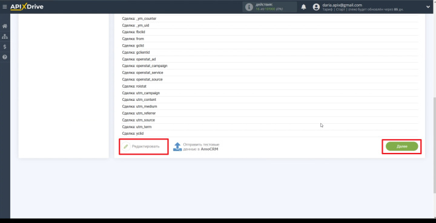Image resolution: width=436 pixels, height=223 pixels.
Task: Go to the home sidebar icon
Action: tap(5, 26)
